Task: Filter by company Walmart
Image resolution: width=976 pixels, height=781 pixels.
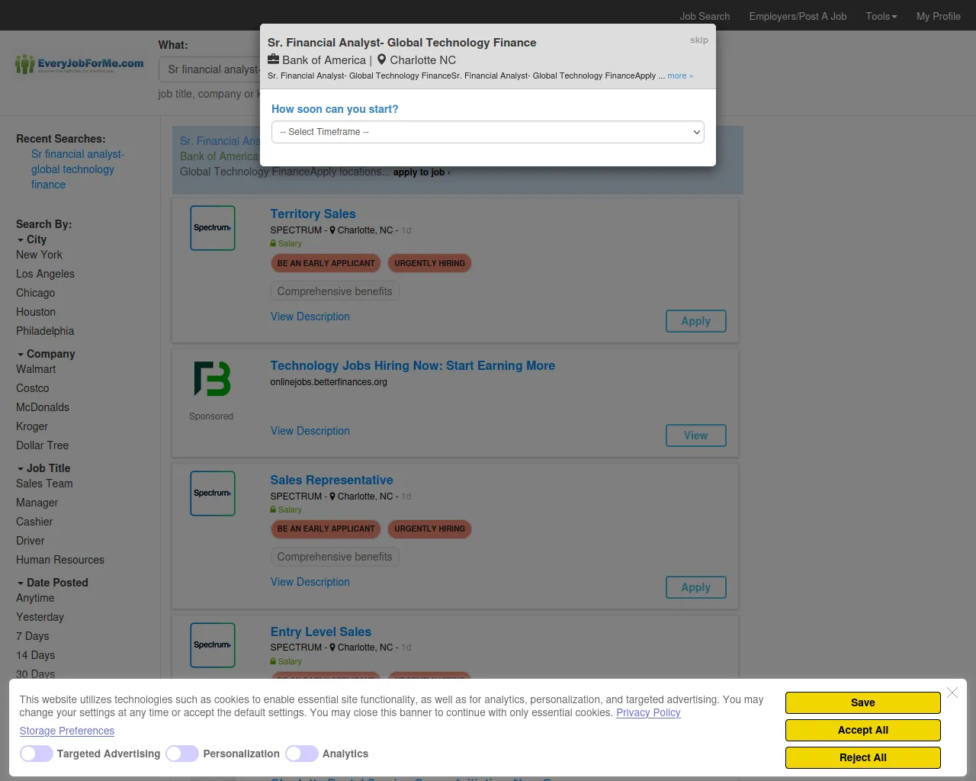Action: click(36, 369)
